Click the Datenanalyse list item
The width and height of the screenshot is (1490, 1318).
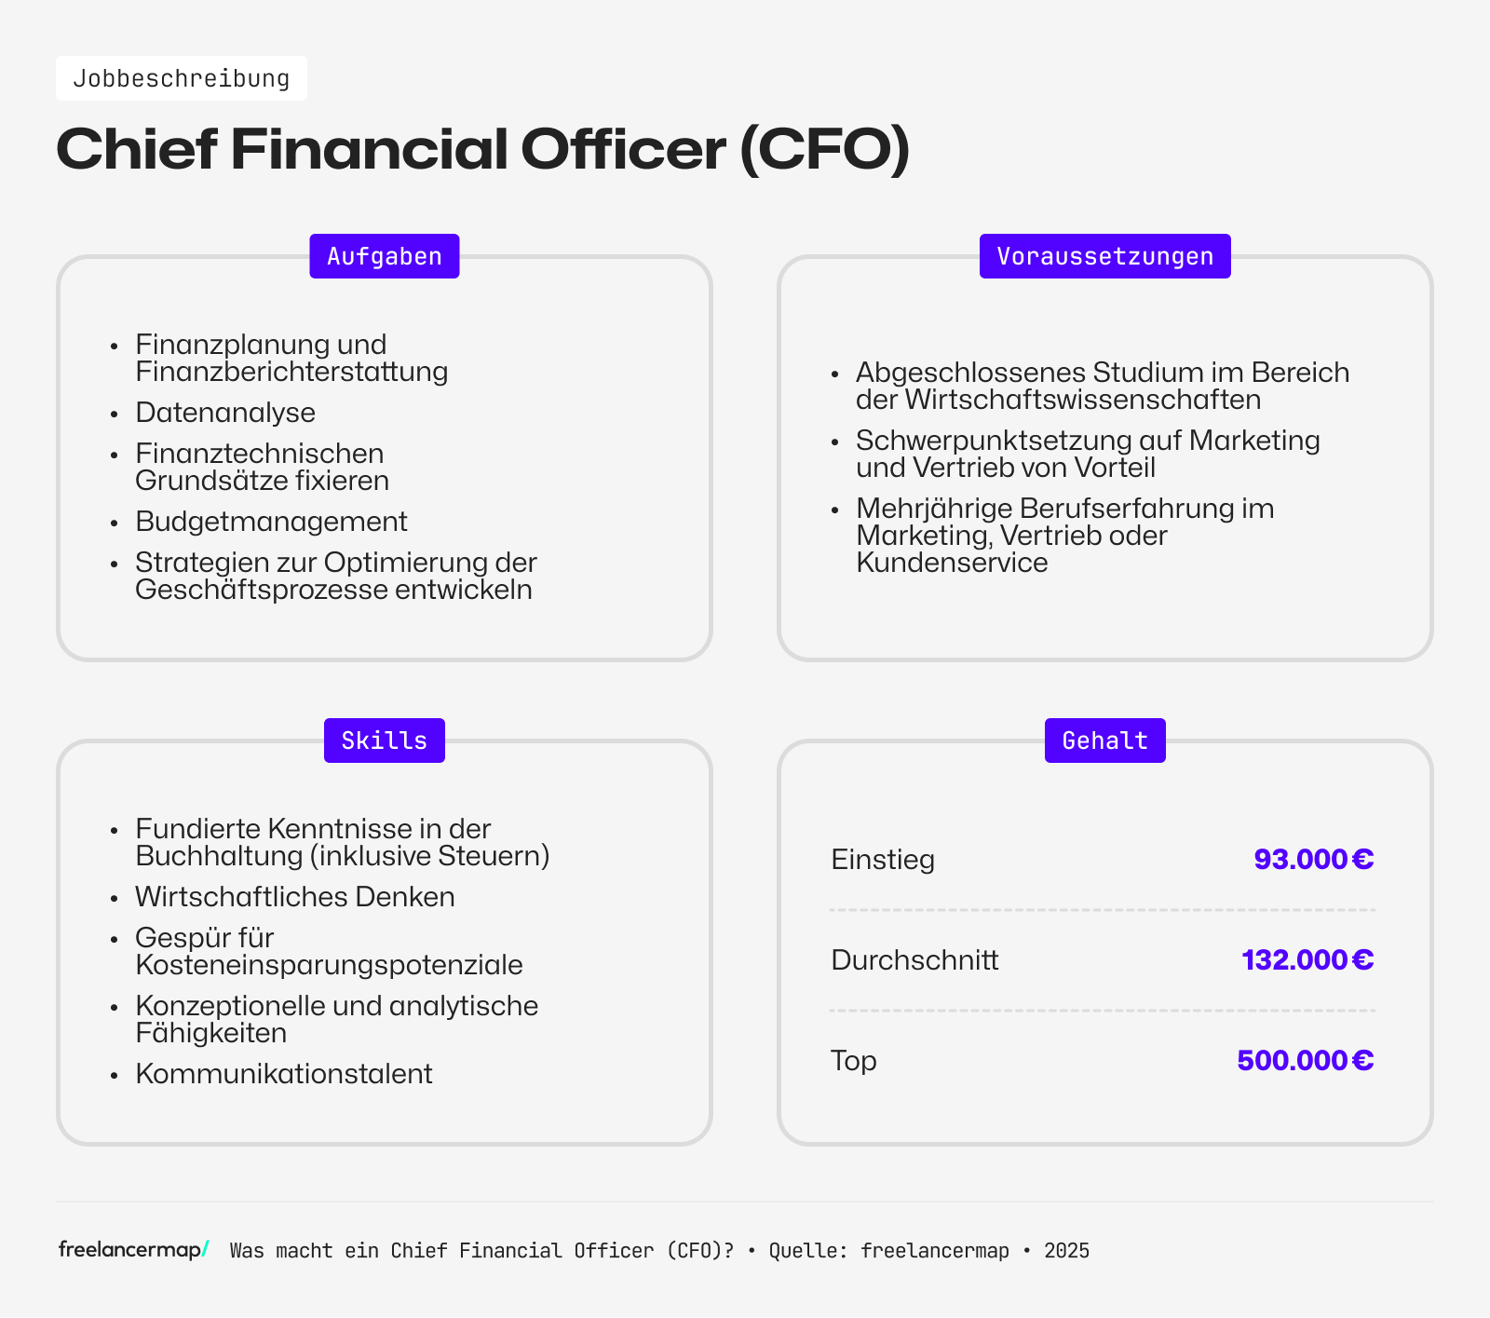pos(225,413)
